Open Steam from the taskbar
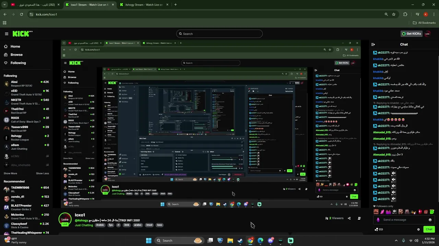This screenshot has height=246, width=439. point(240,241)
